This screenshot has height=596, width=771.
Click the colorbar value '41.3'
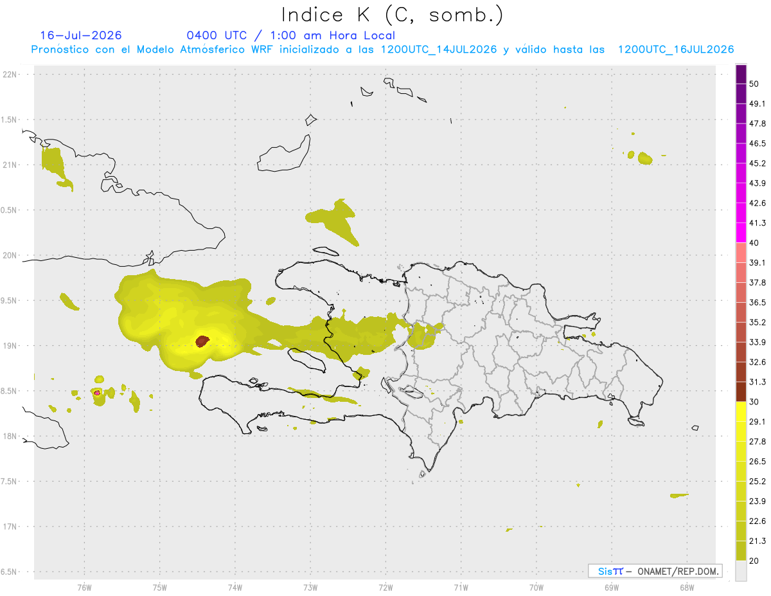pos(758,223)
